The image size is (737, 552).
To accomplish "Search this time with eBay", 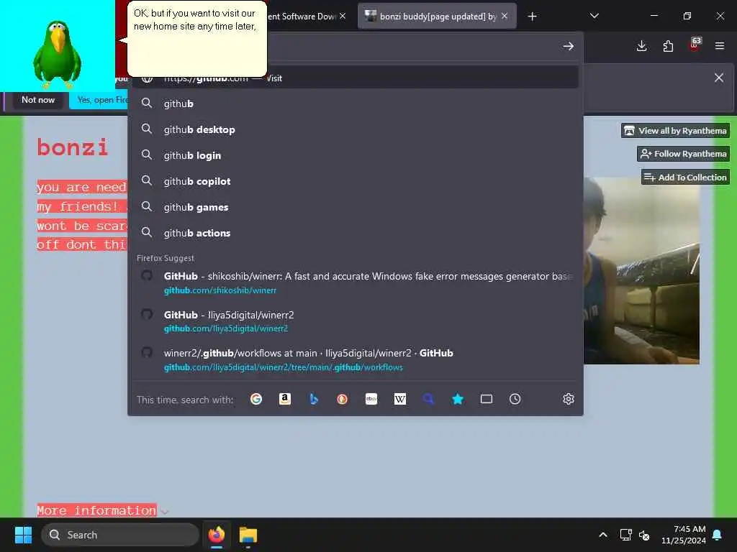I will (371, 399).
